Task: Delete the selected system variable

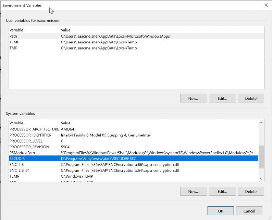Action: (250, 191)
